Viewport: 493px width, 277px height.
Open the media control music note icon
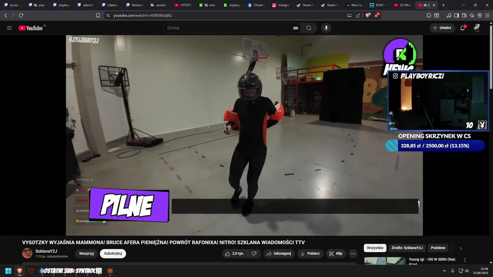[449, 15]
